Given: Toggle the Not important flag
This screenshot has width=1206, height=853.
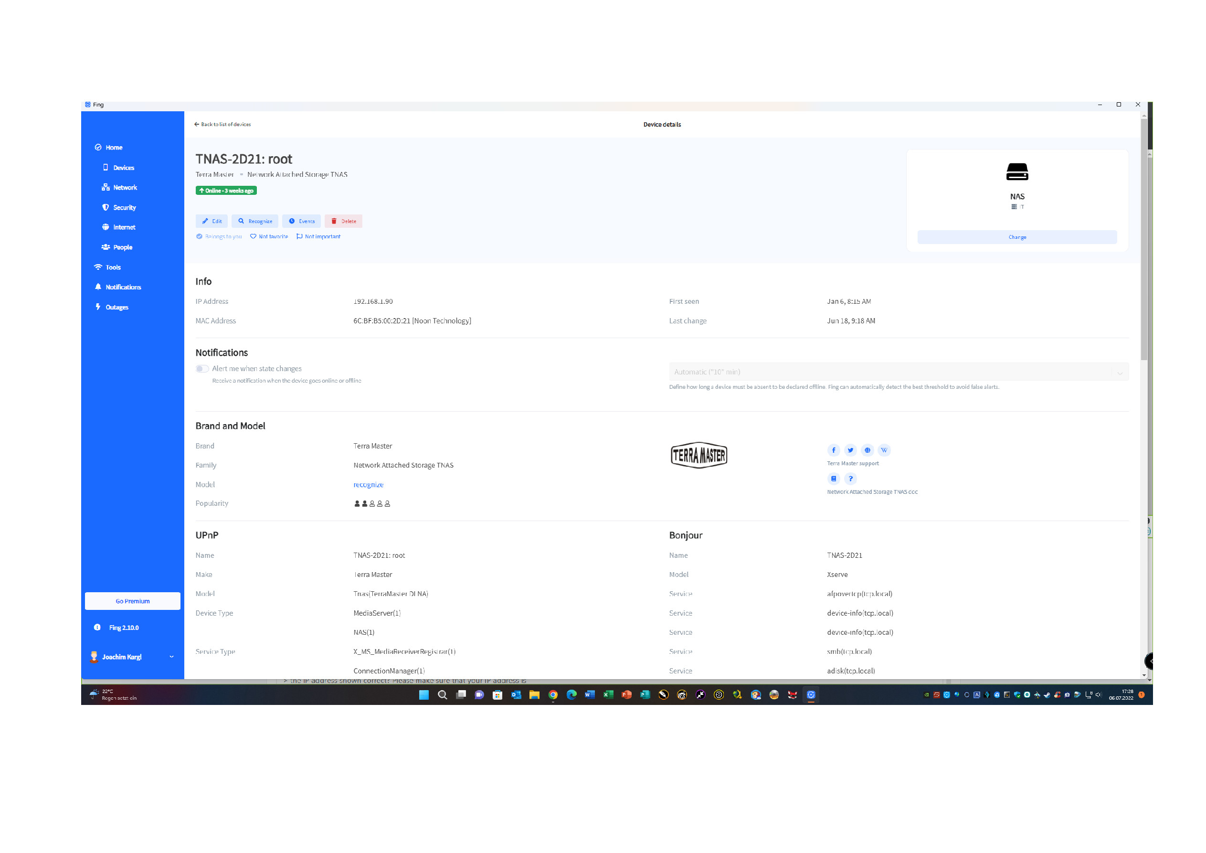Looking at the screenshot, I should click(x=318, y=236).
